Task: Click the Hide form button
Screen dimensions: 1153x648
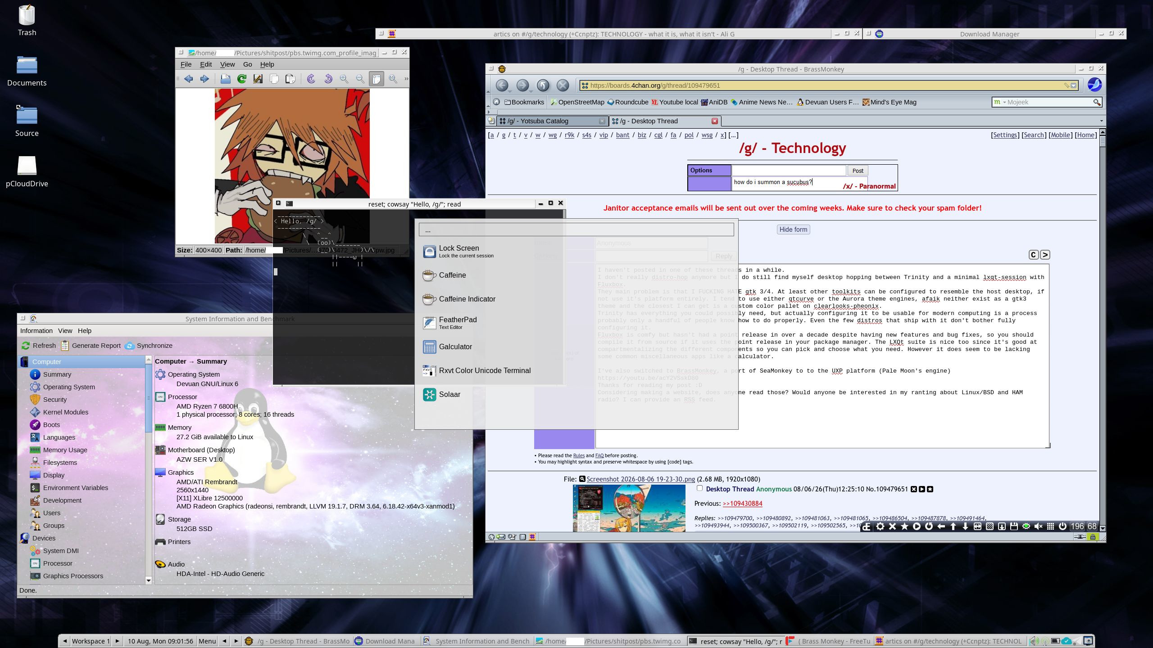Action: [793, 229]
